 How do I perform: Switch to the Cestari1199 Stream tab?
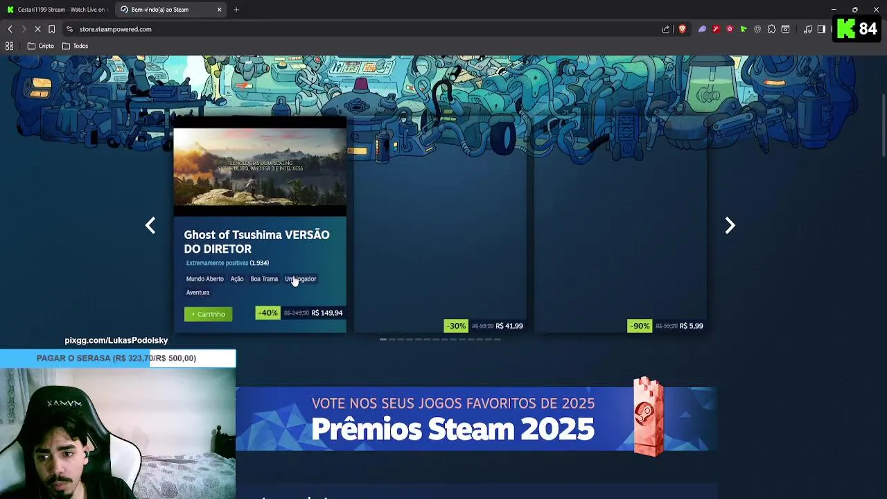[57, 10]
